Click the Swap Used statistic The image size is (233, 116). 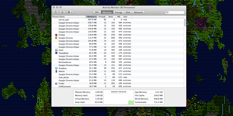(89, 102)
